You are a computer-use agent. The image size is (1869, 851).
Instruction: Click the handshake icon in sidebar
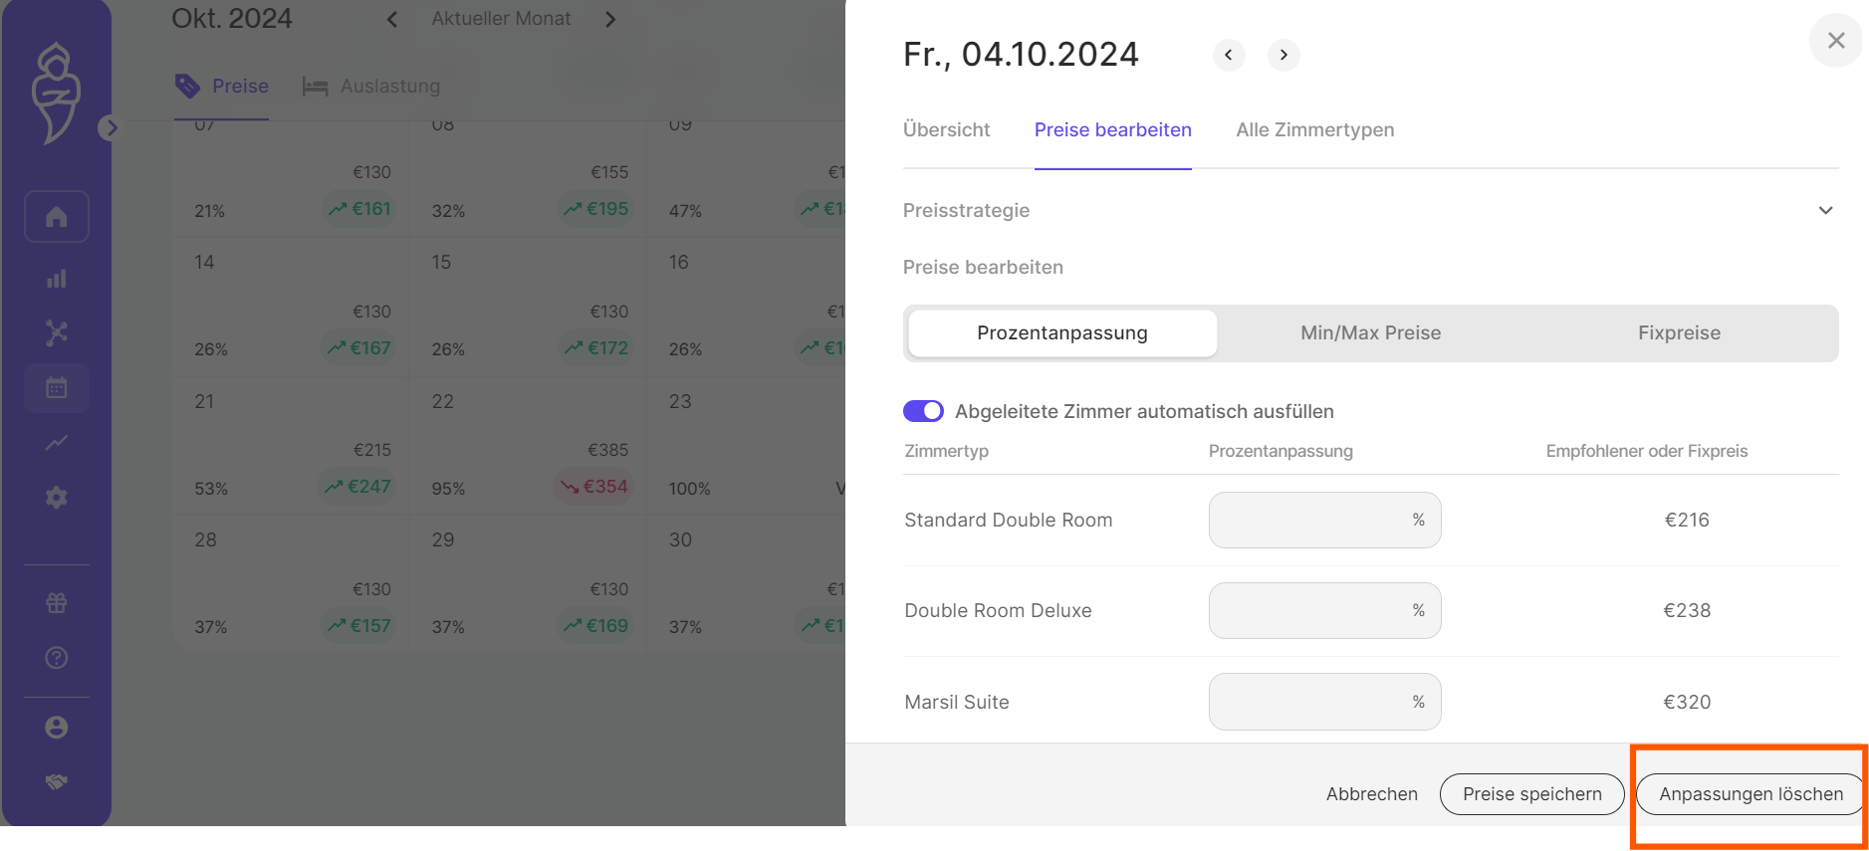click(57, 782)
